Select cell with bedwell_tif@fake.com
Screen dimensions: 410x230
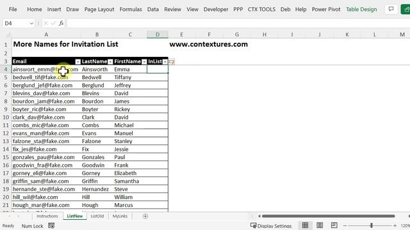(46, 77)
